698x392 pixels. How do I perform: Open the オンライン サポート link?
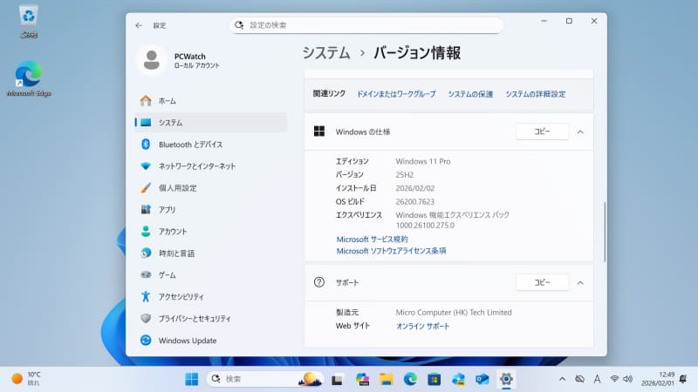422,326
